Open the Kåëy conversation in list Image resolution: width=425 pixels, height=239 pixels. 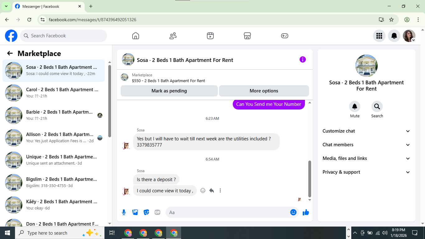54,205
